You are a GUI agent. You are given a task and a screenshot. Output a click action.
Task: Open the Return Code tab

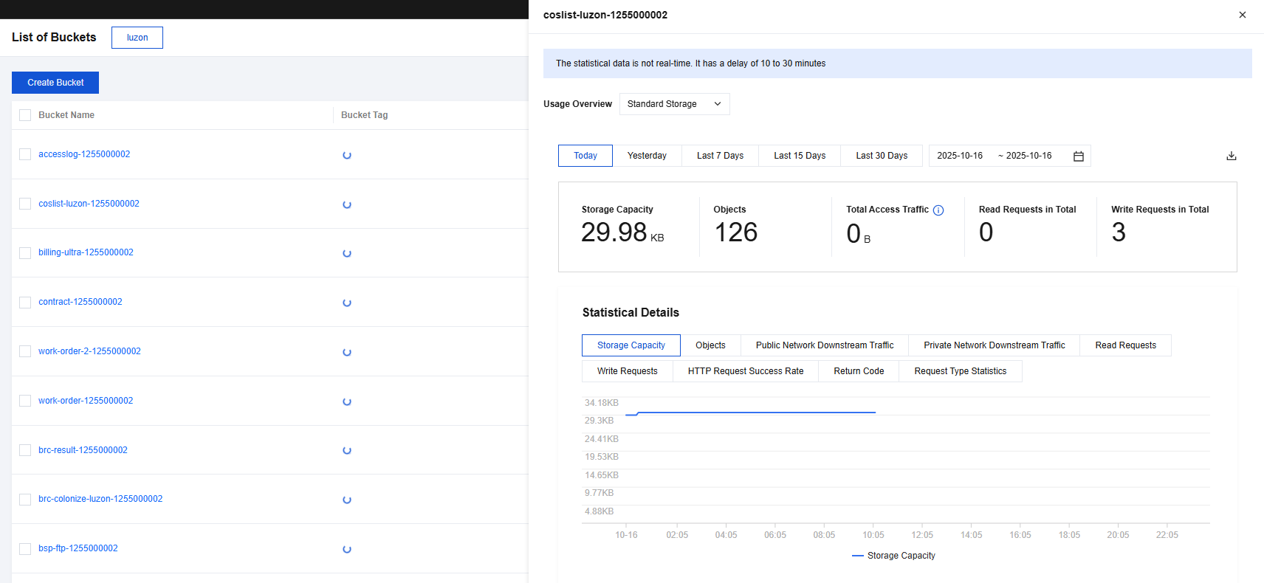pos(859,371)
